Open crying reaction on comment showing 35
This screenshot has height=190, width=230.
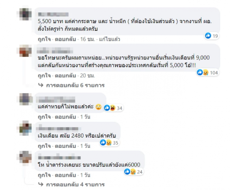(x=109, y=142)
